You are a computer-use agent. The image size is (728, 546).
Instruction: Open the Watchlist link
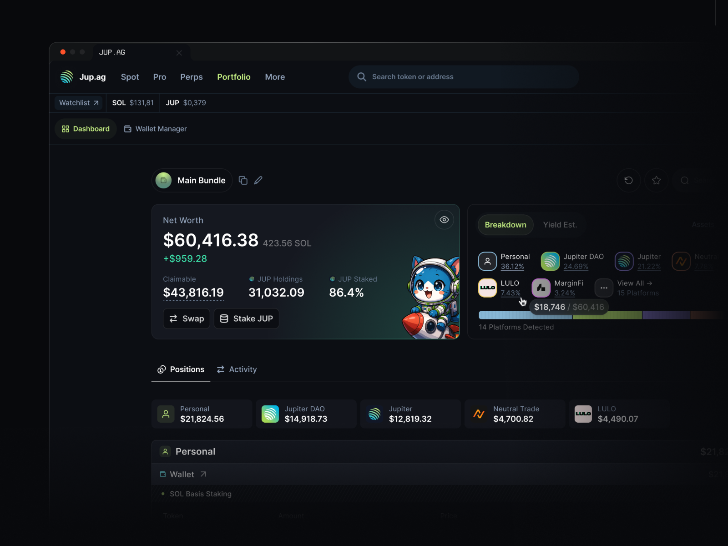[x=79, y=103]
